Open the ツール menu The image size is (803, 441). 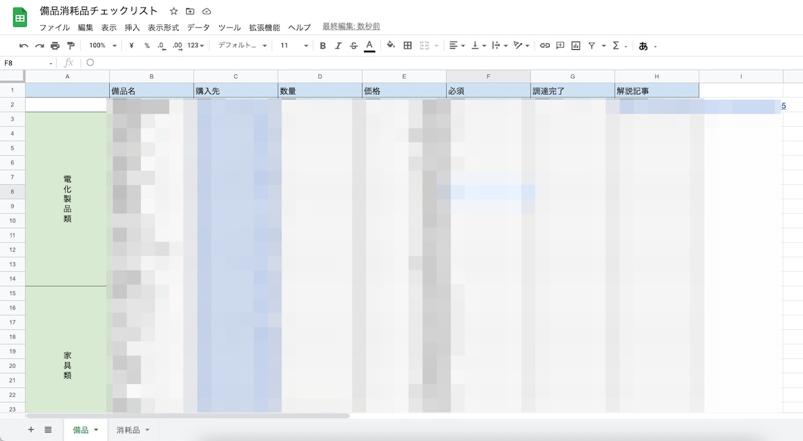(230, 28)
